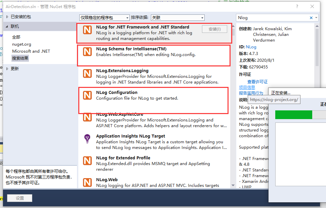Open the 项目信息 project link
Image resolution: width=326 pixels, height=208 pixels.
click(x=247, y=87)
